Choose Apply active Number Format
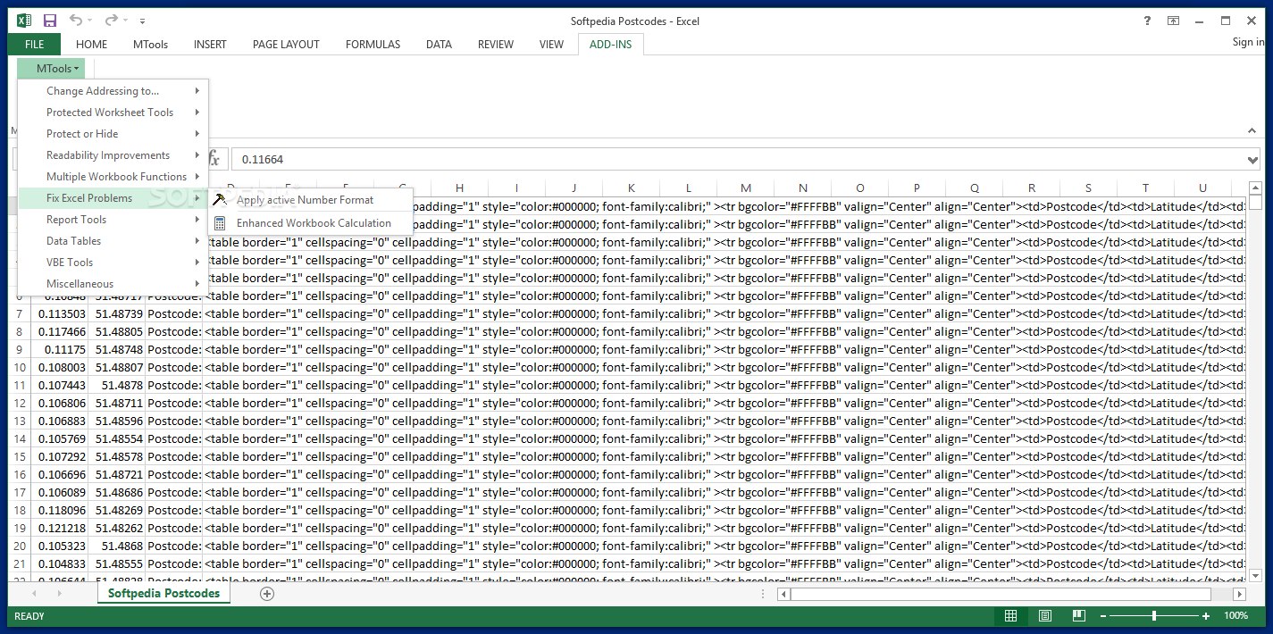The height and width of the screenshot is (634, 1273). (x=311, y=200)
